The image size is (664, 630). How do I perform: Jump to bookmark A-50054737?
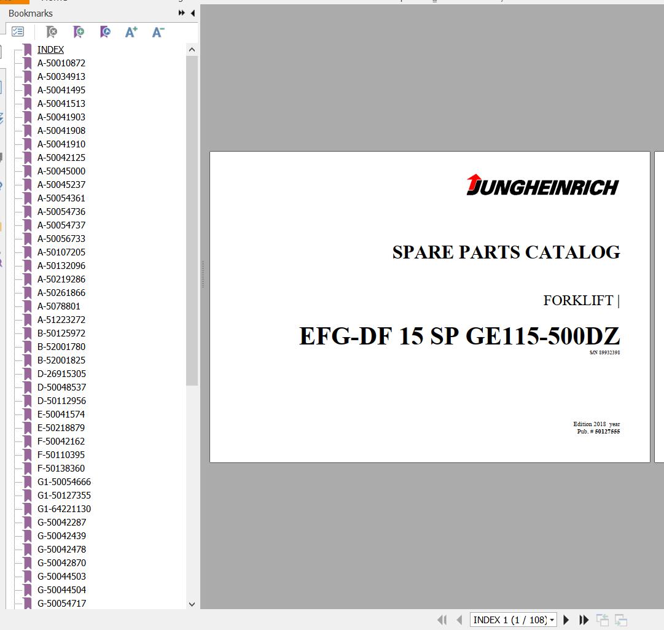[x=61, y=225]
